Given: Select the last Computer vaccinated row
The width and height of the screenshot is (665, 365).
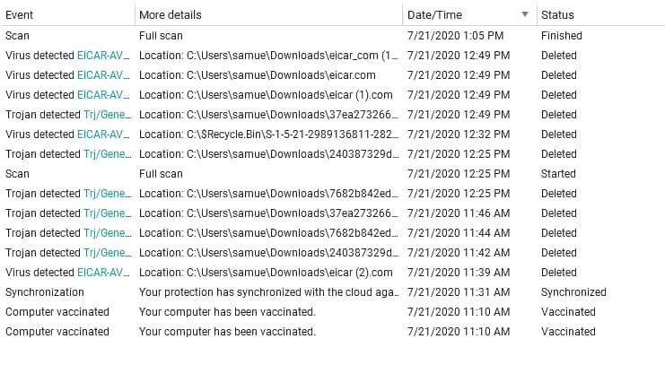Looking at the screenshot, I should pos(332,332).
